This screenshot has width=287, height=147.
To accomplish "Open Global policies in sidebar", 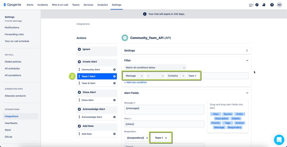I will [13, 62].
